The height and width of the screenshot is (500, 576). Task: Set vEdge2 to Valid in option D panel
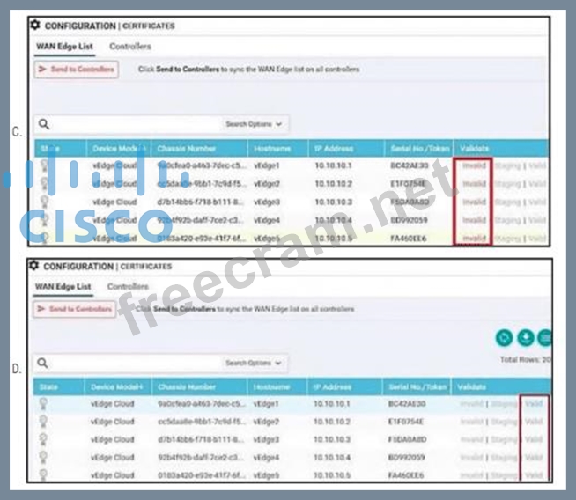534,422
